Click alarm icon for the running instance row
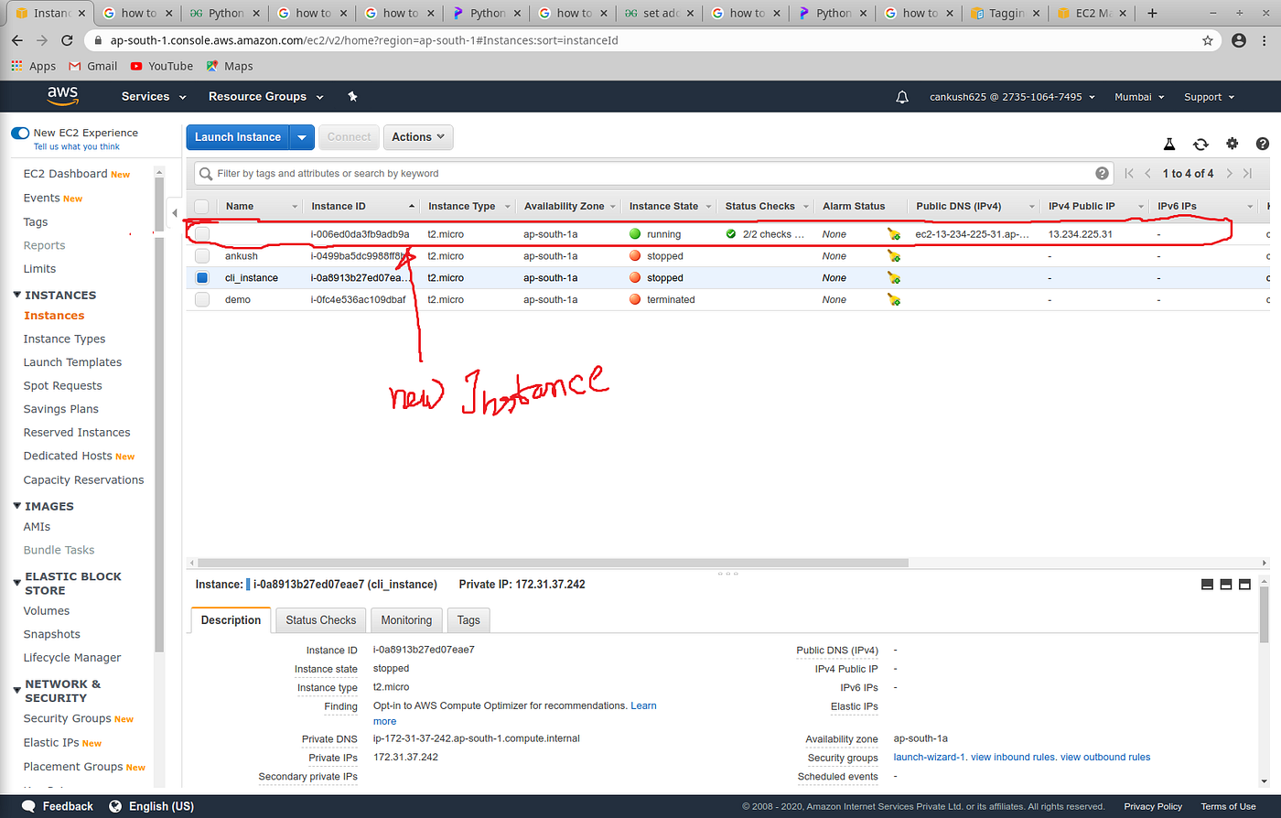The image size is (1281, 818). [x=894, y=234]
